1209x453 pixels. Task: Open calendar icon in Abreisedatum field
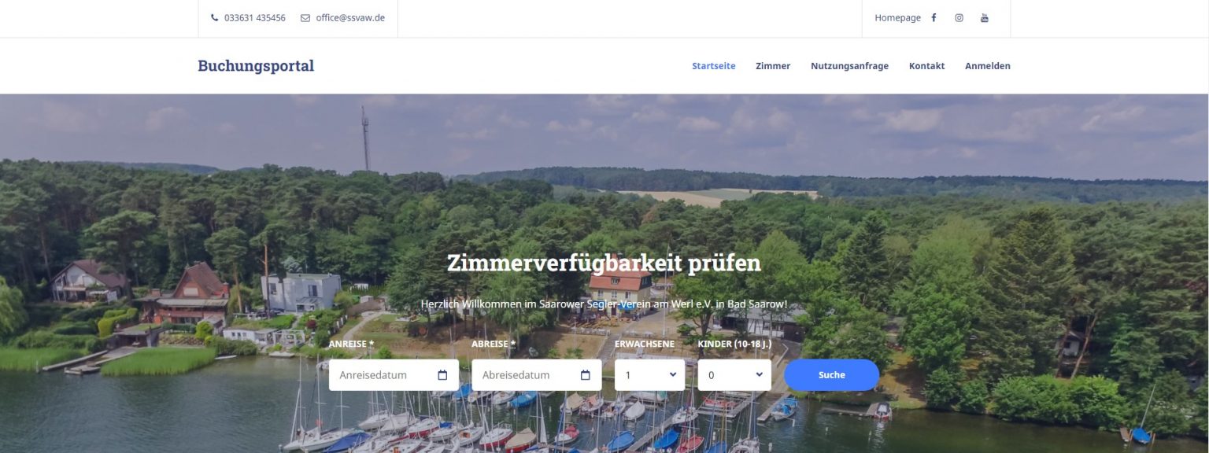pos(585,375)
